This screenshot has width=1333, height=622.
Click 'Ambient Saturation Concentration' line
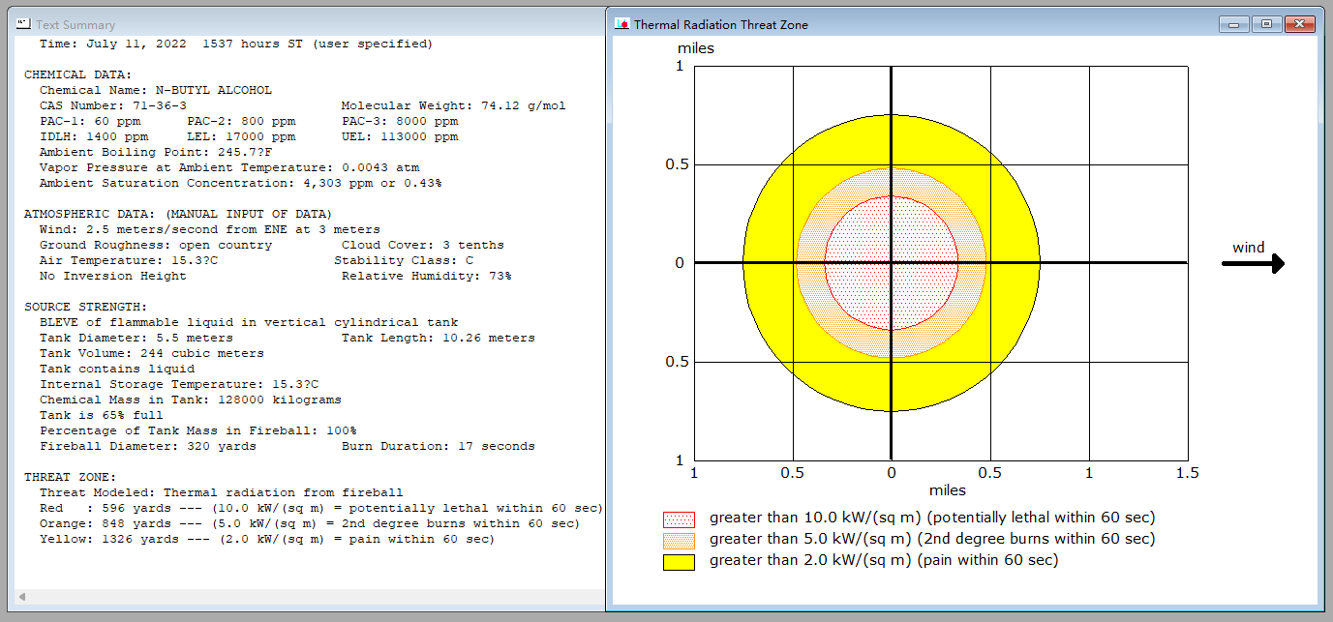coord(241,183)
